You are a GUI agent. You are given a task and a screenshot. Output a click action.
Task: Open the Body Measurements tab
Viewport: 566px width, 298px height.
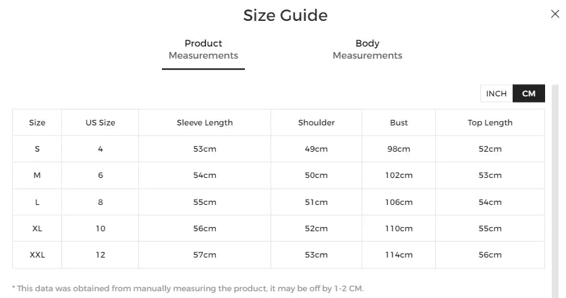click(x=367, y=49)
